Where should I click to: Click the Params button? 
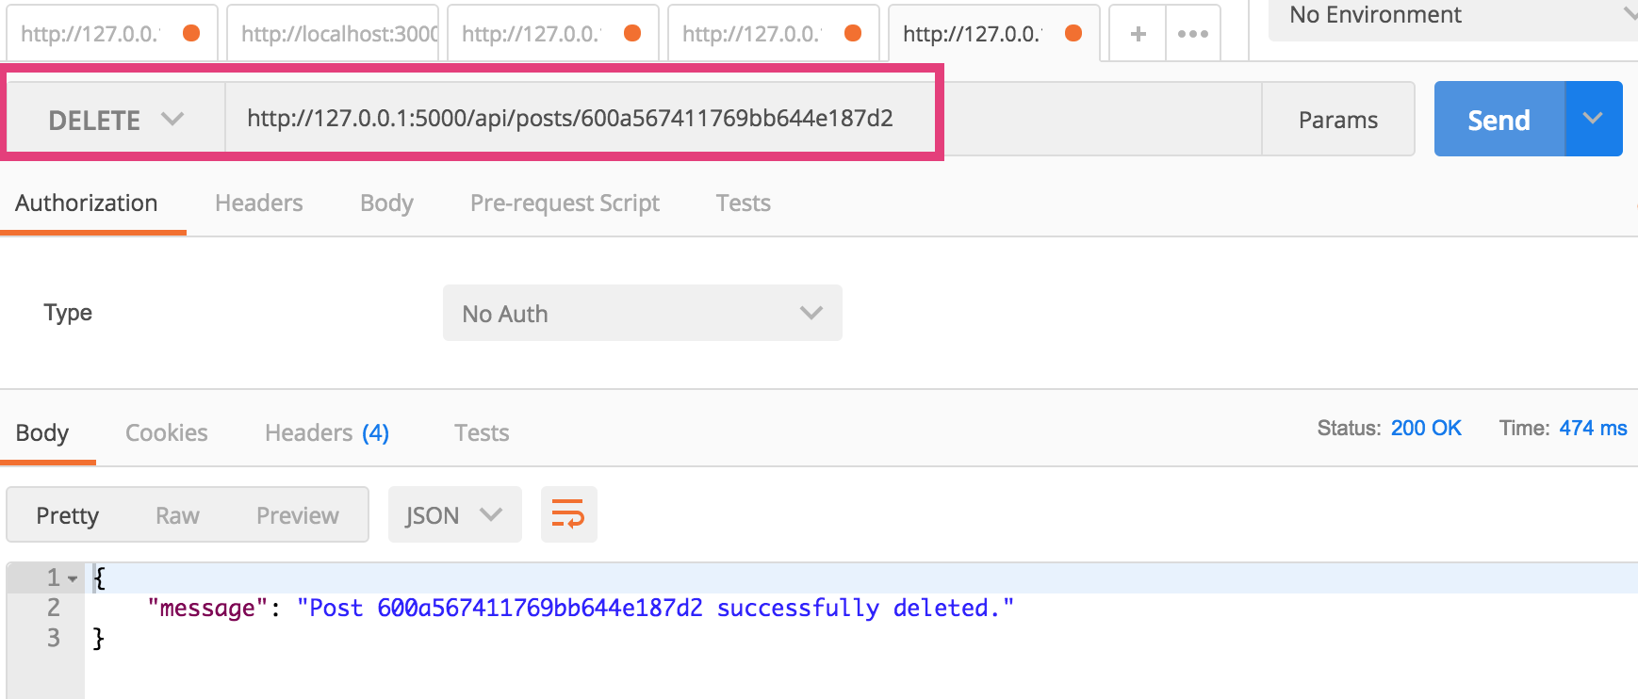[1337, 120]
